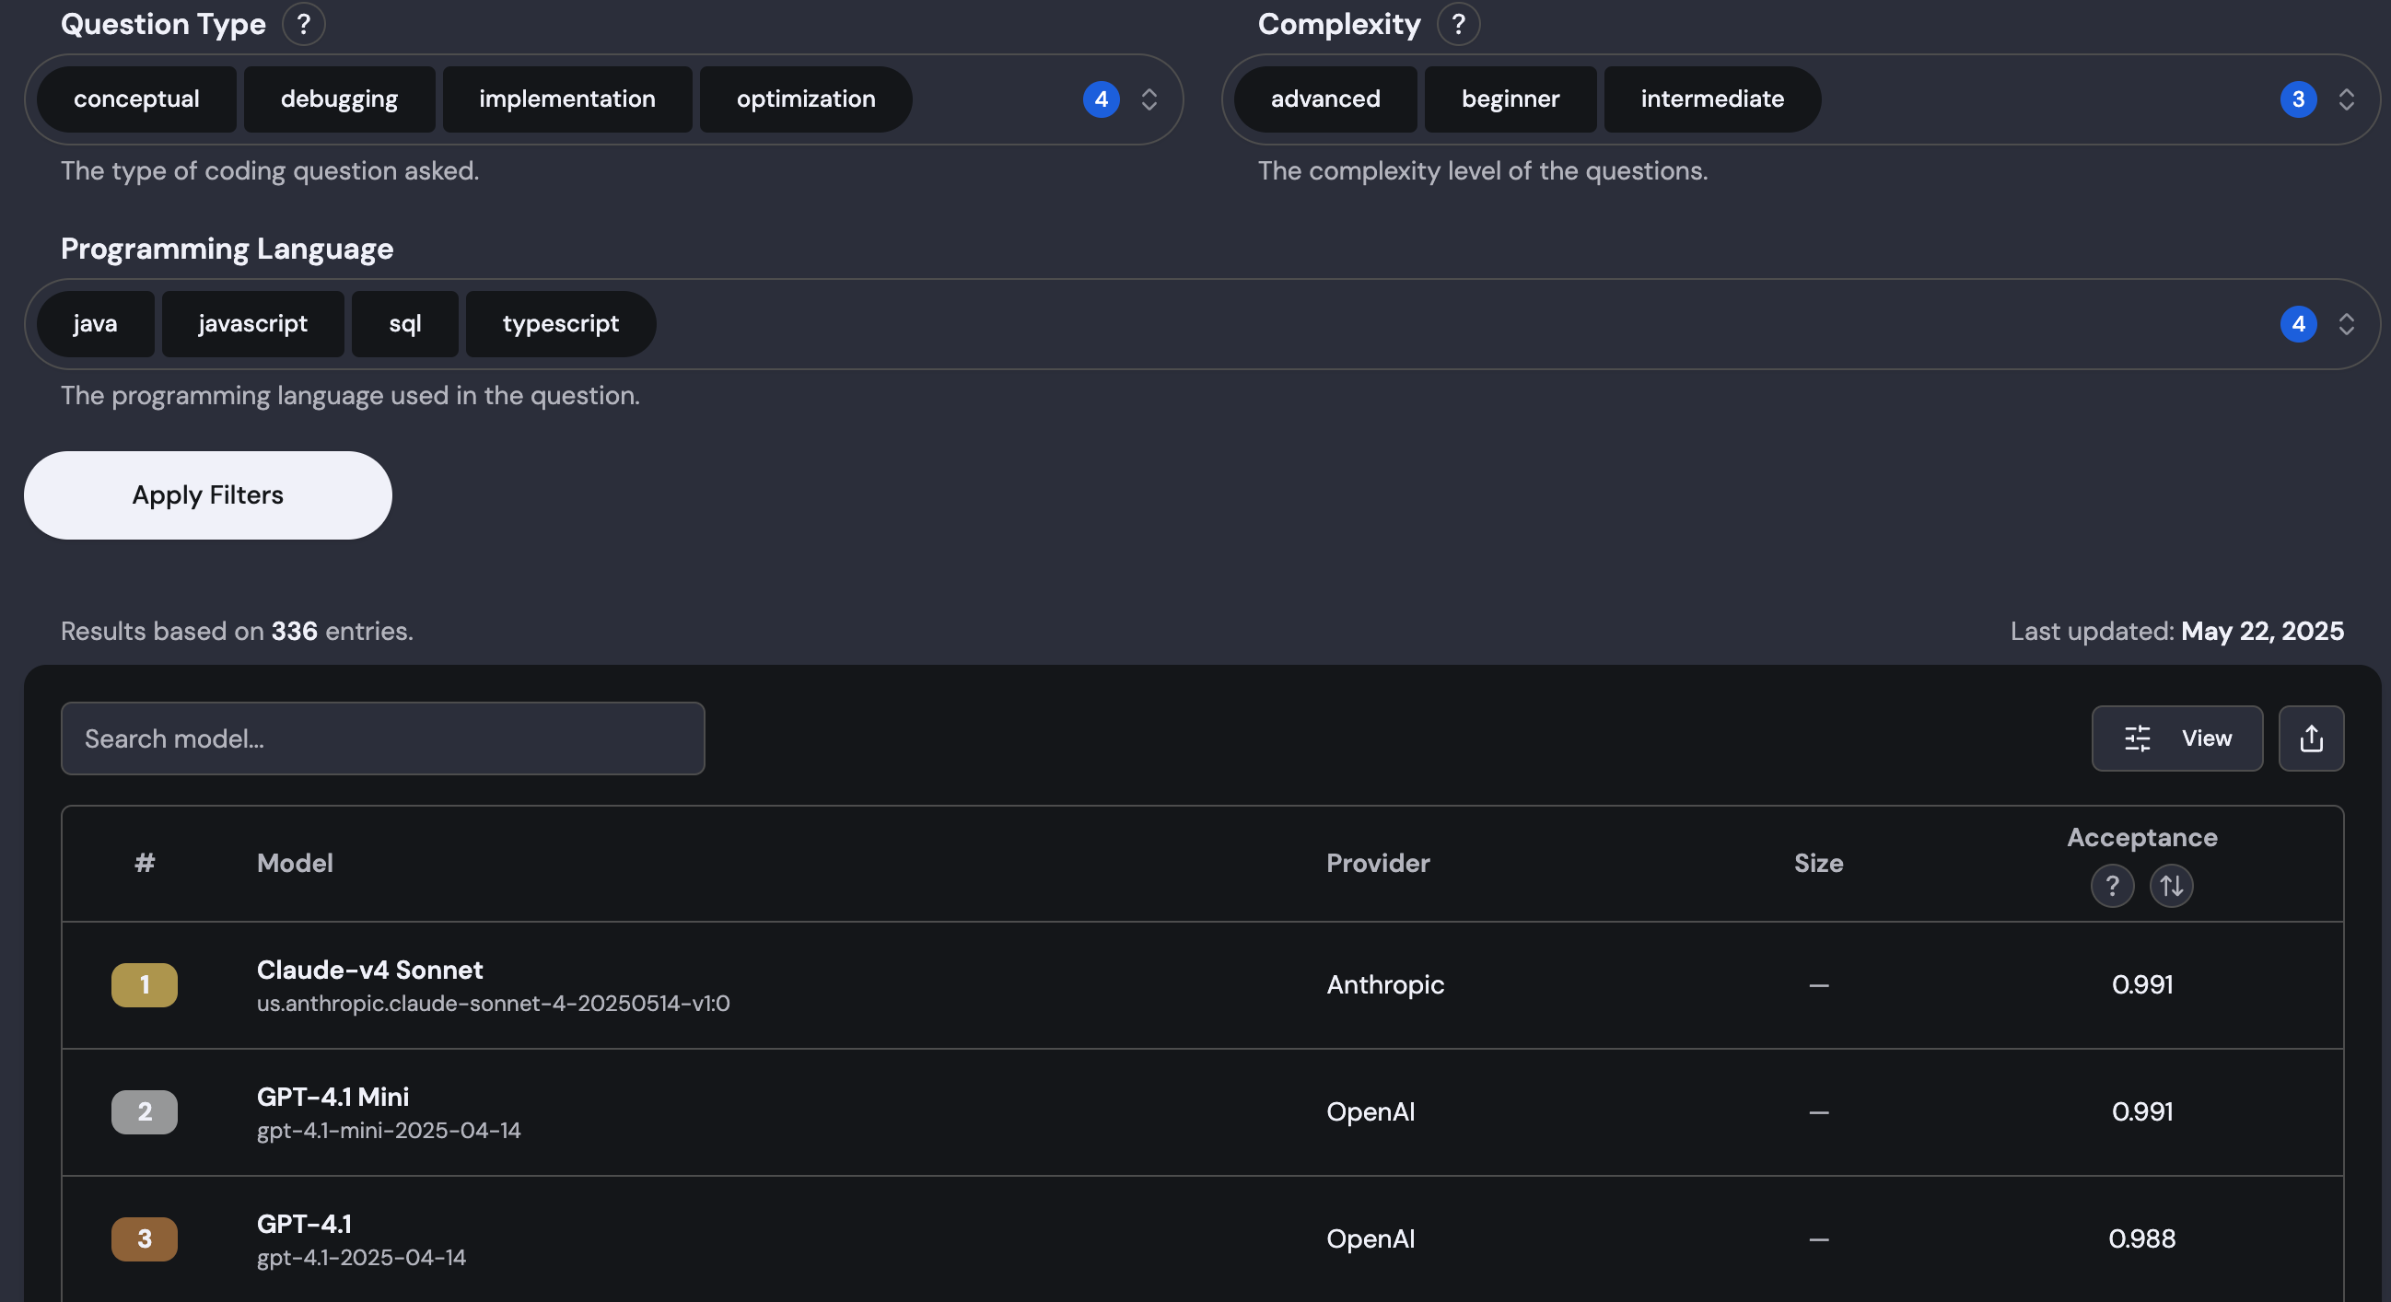Click the Anthropic provider cell
This screenshot has height=1302, width=2391.
tap(1386, 984)
